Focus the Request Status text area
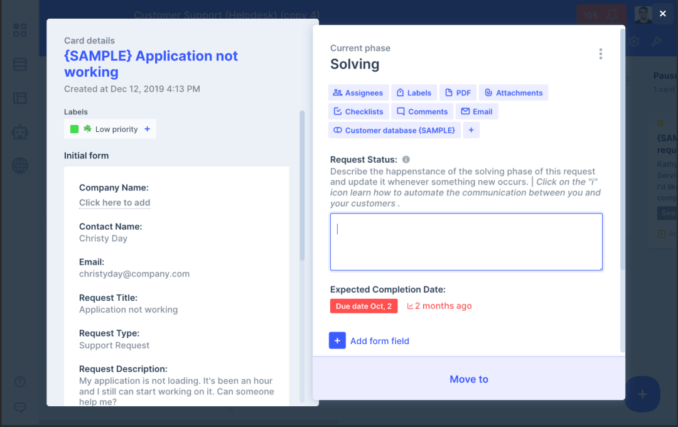Screen dimensions: 678x427 click(x=466, y=242)
